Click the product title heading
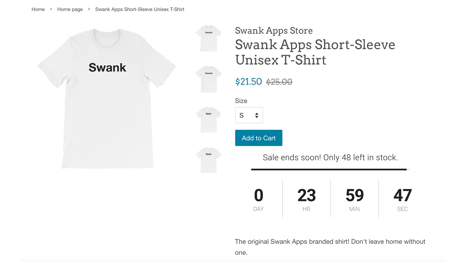This screenshot has width=467, height=262. (x=315, y=52)
